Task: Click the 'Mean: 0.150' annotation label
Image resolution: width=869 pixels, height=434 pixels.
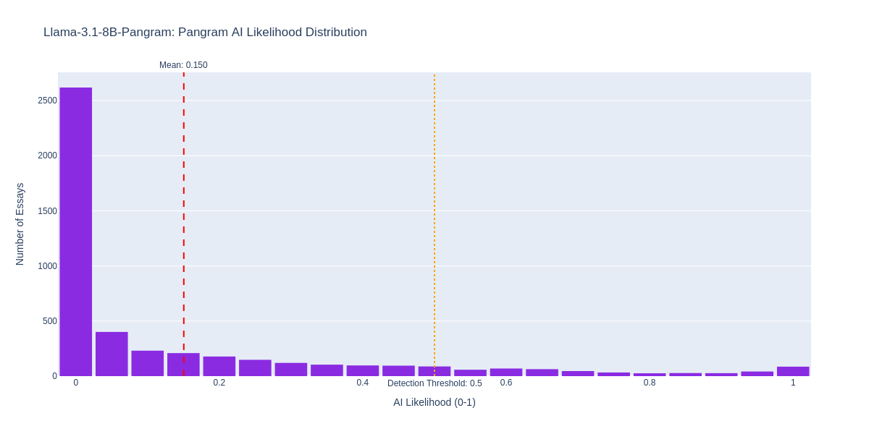Action: tap(183, 65)
